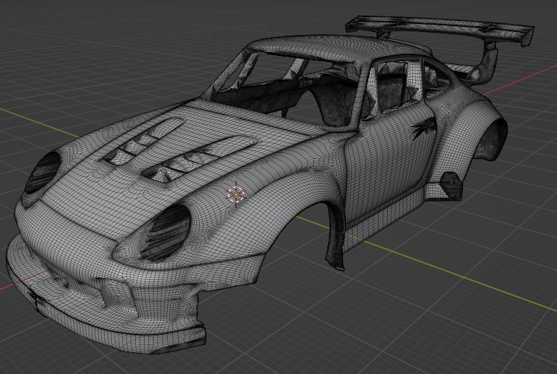Select the rear spoiler wing blade
Screen dimensions: 557x374
(440, 27)
